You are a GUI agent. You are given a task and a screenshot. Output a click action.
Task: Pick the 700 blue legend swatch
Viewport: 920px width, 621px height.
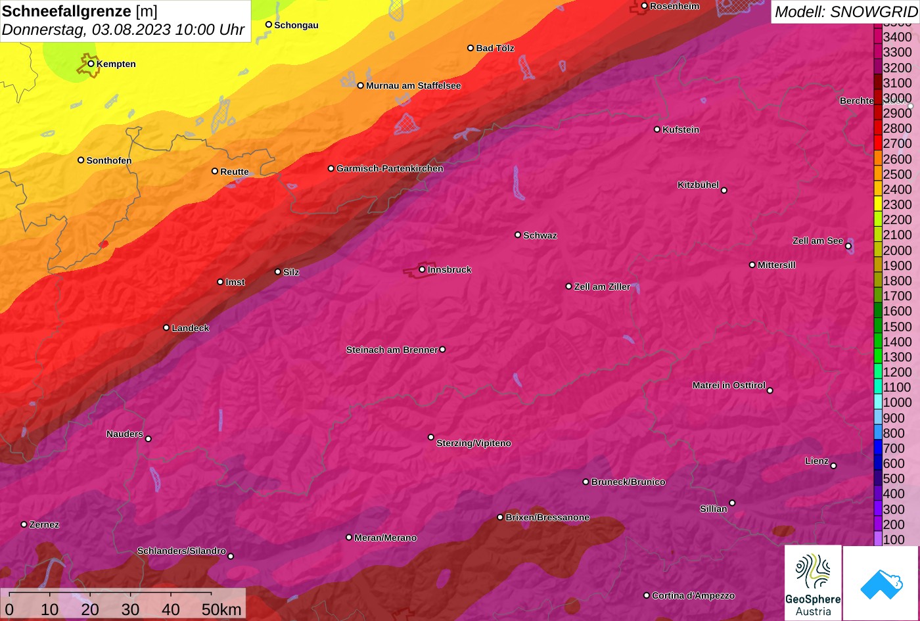click(x=878, y=448)
